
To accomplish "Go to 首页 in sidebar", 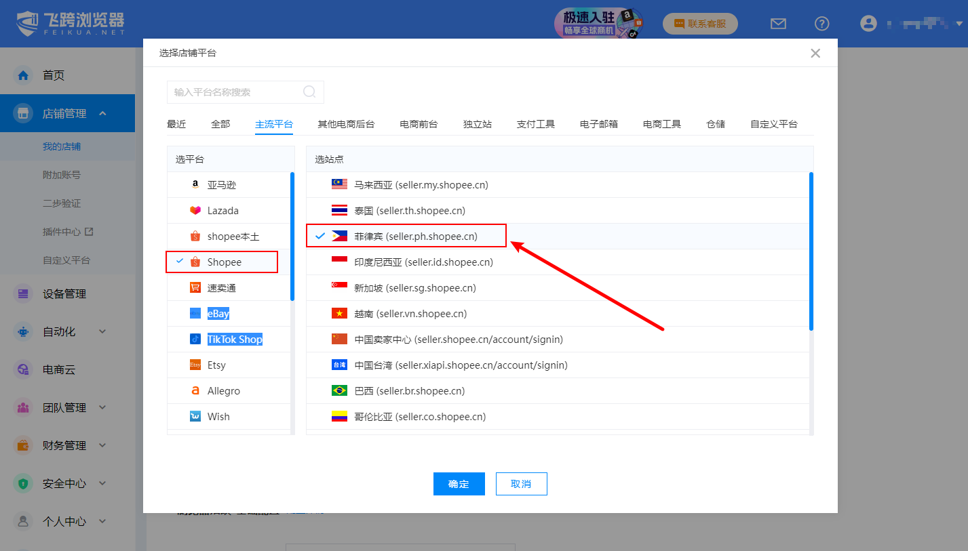I will pyautogui.click(x=54, y=75).
